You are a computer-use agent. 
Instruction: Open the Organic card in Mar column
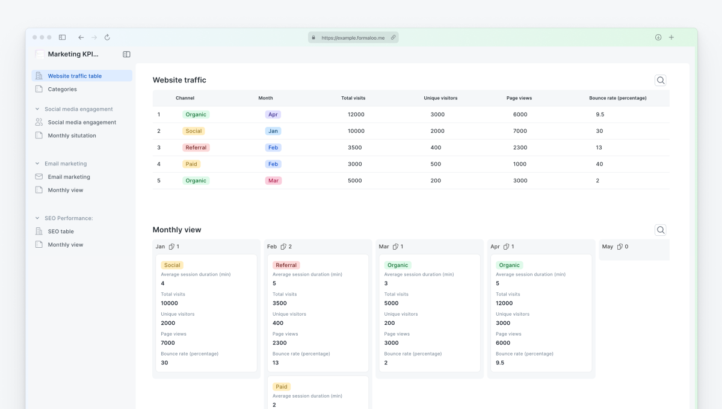(430, 313)
